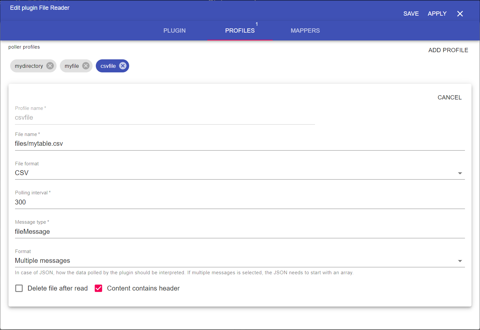The image size is (480, 330).
Task: Click the SAVE button
Action: [411, 14]
